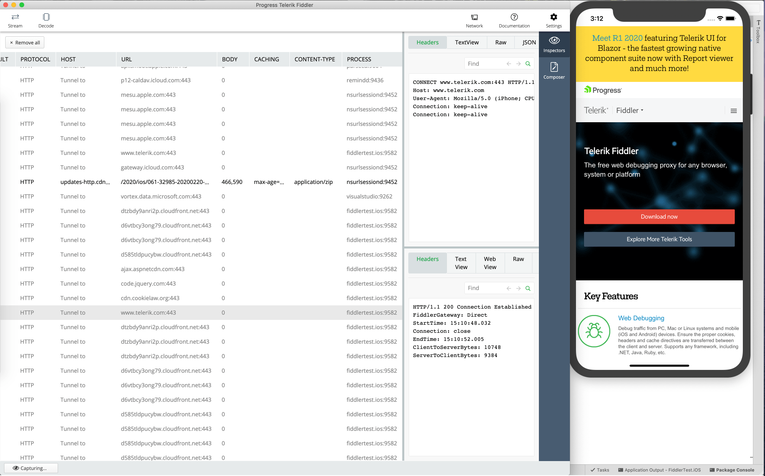
Task: Click the Download now button
Action: (659, 217)
